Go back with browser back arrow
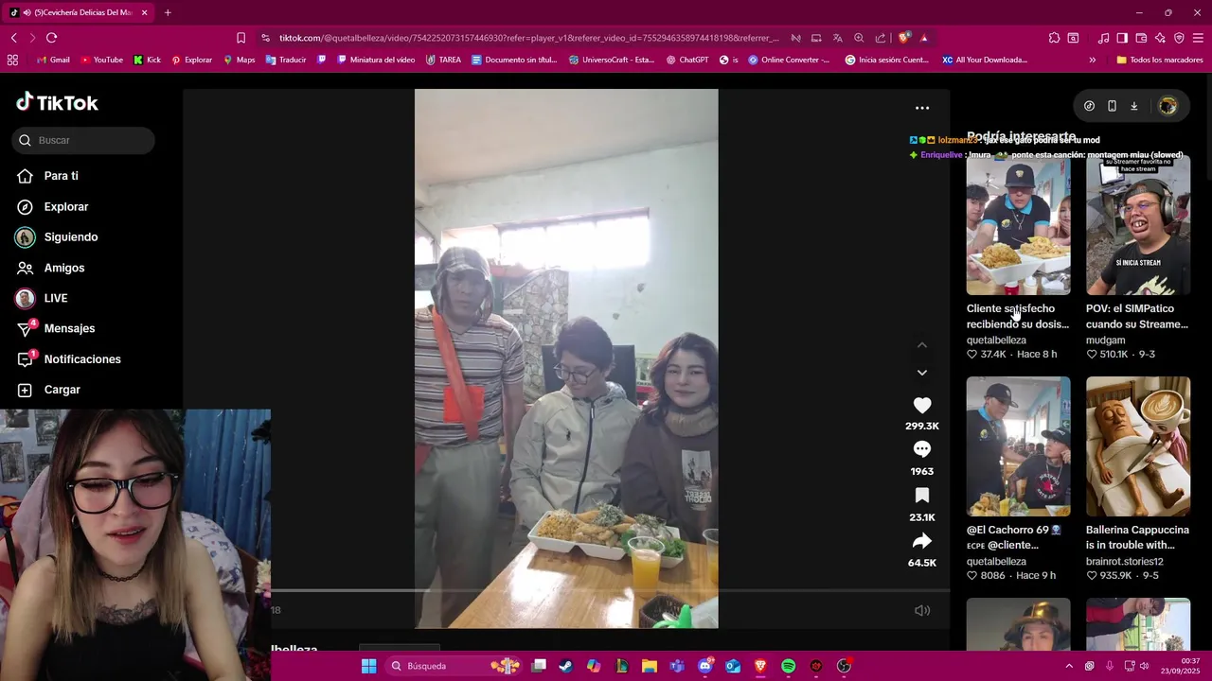 (14, 38)
